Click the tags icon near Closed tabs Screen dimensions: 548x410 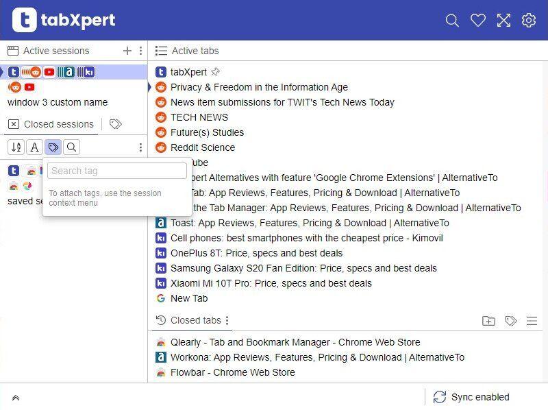(510, 320)
